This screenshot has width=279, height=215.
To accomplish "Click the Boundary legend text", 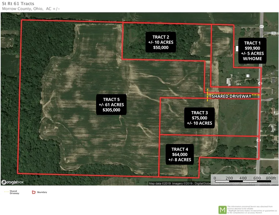I will 42,192.
